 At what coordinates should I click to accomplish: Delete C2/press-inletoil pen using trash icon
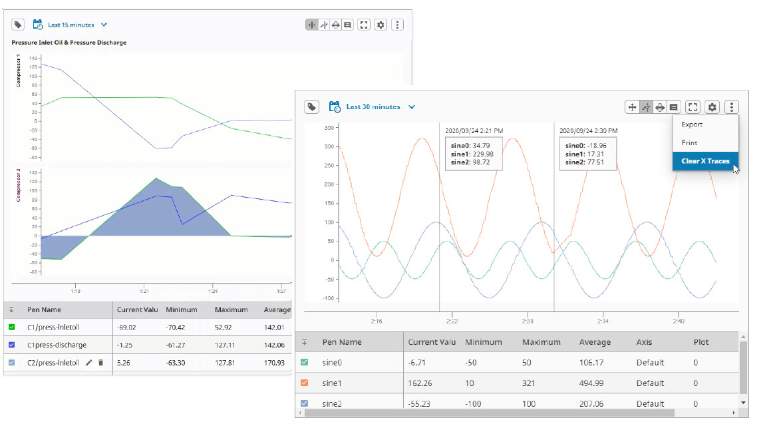coord(100,363)
